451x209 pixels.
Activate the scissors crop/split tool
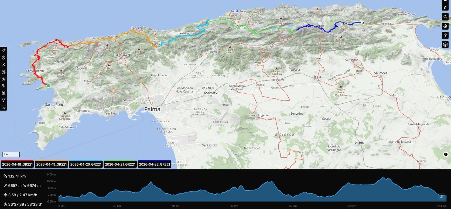[3, 65]
